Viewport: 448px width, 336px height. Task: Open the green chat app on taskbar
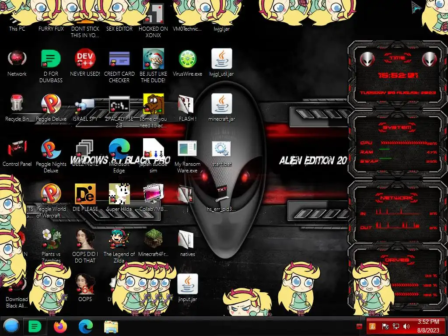[35, 326]
